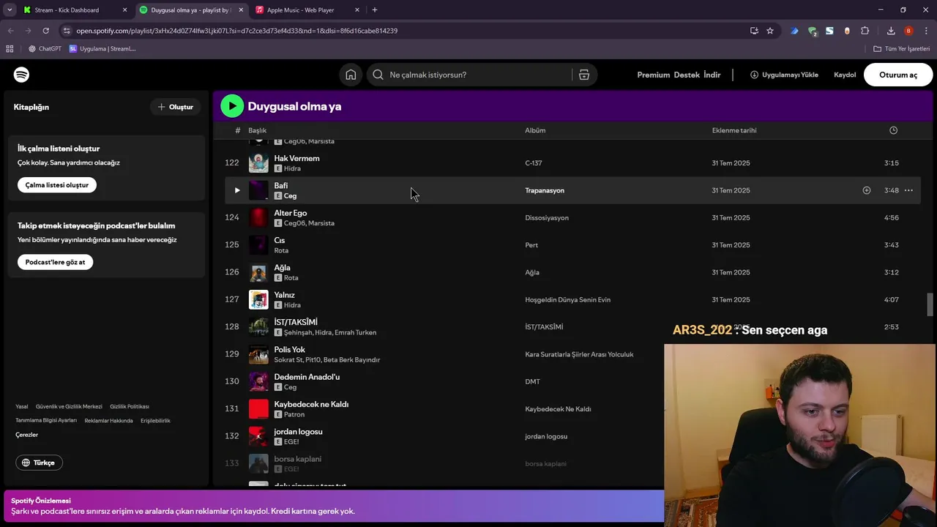Click the globe language button Türkçe
The height and width of the screenshot is (527, 937).
(x=39, y=463)
